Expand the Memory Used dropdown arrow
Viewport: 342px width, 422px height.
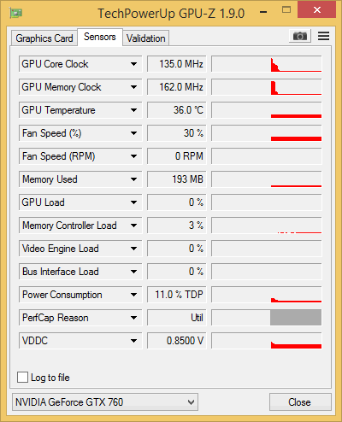(134, 179)
